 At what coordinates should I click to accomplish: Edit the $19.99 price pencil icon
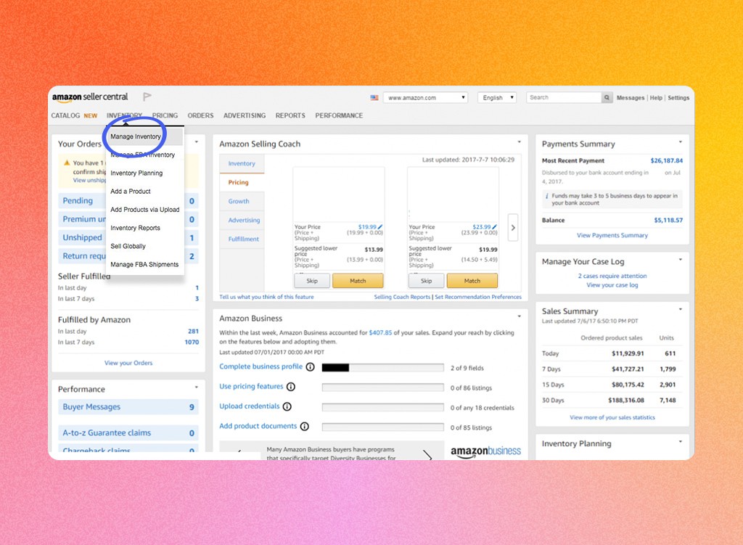coord(380,227)
